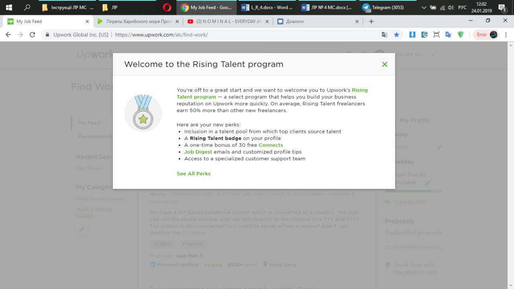Open the Chrome three-dot menu
Image resolution: width=514 pixels, height=289 pixels.
tap(506, 35)
